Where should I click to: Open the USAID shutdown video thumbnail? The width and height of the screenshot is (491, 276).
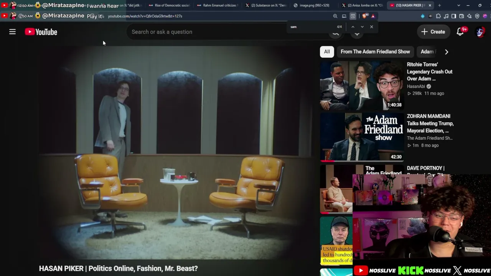pyautogui.click(x=336, y=241)
